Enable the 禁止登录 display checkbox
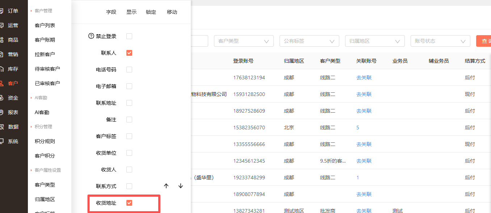Image resolution: width=491 pixels, height=213 pixels. (129, 36)
